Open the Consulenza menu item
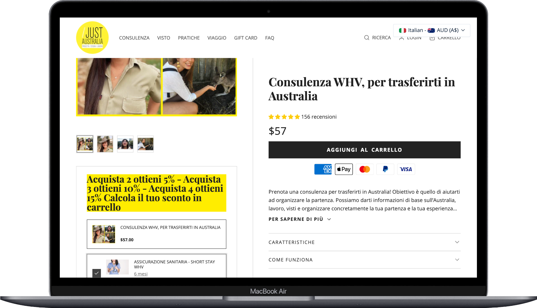The width and height of the screenshot is (537, 308). [134, 38]
